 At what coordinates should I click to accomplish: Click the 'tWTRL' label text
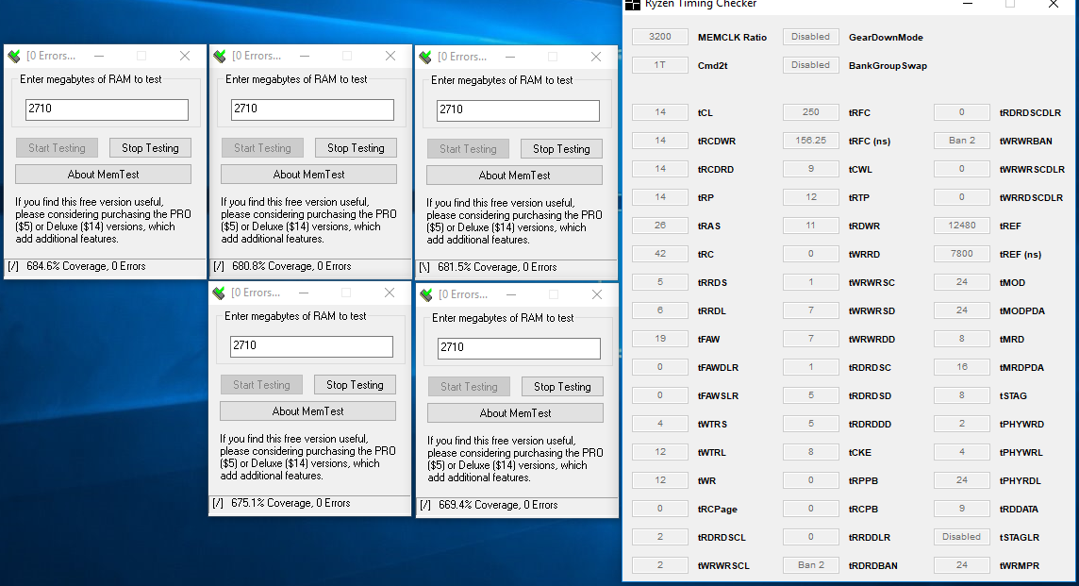pos(711,452)
